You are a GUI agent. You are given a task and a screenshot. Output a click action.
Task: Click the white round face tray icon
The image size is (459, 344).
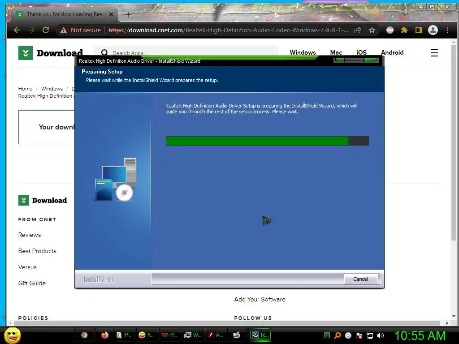[348, 335]
